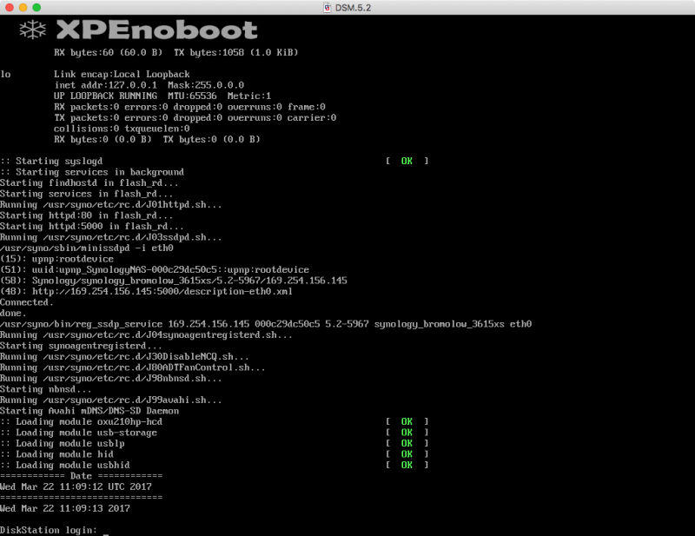The width and height of the screenshot is (695, 536).
Task: Click the J30DisableNCQ.sh line
Action: click(124, 356)
